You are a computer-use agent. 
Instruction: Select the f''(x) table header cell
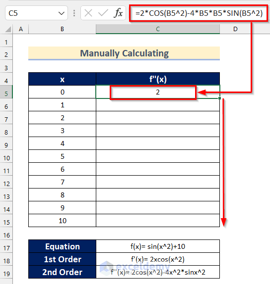pos(158,79)
